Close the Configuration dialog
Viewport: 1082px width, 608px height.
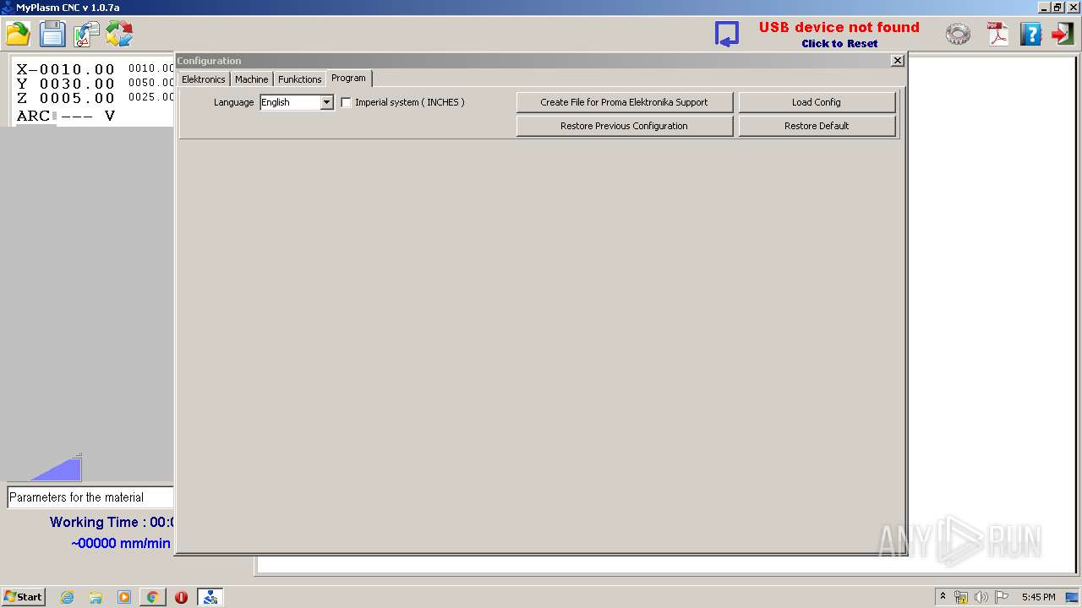[x=898, y=61]
